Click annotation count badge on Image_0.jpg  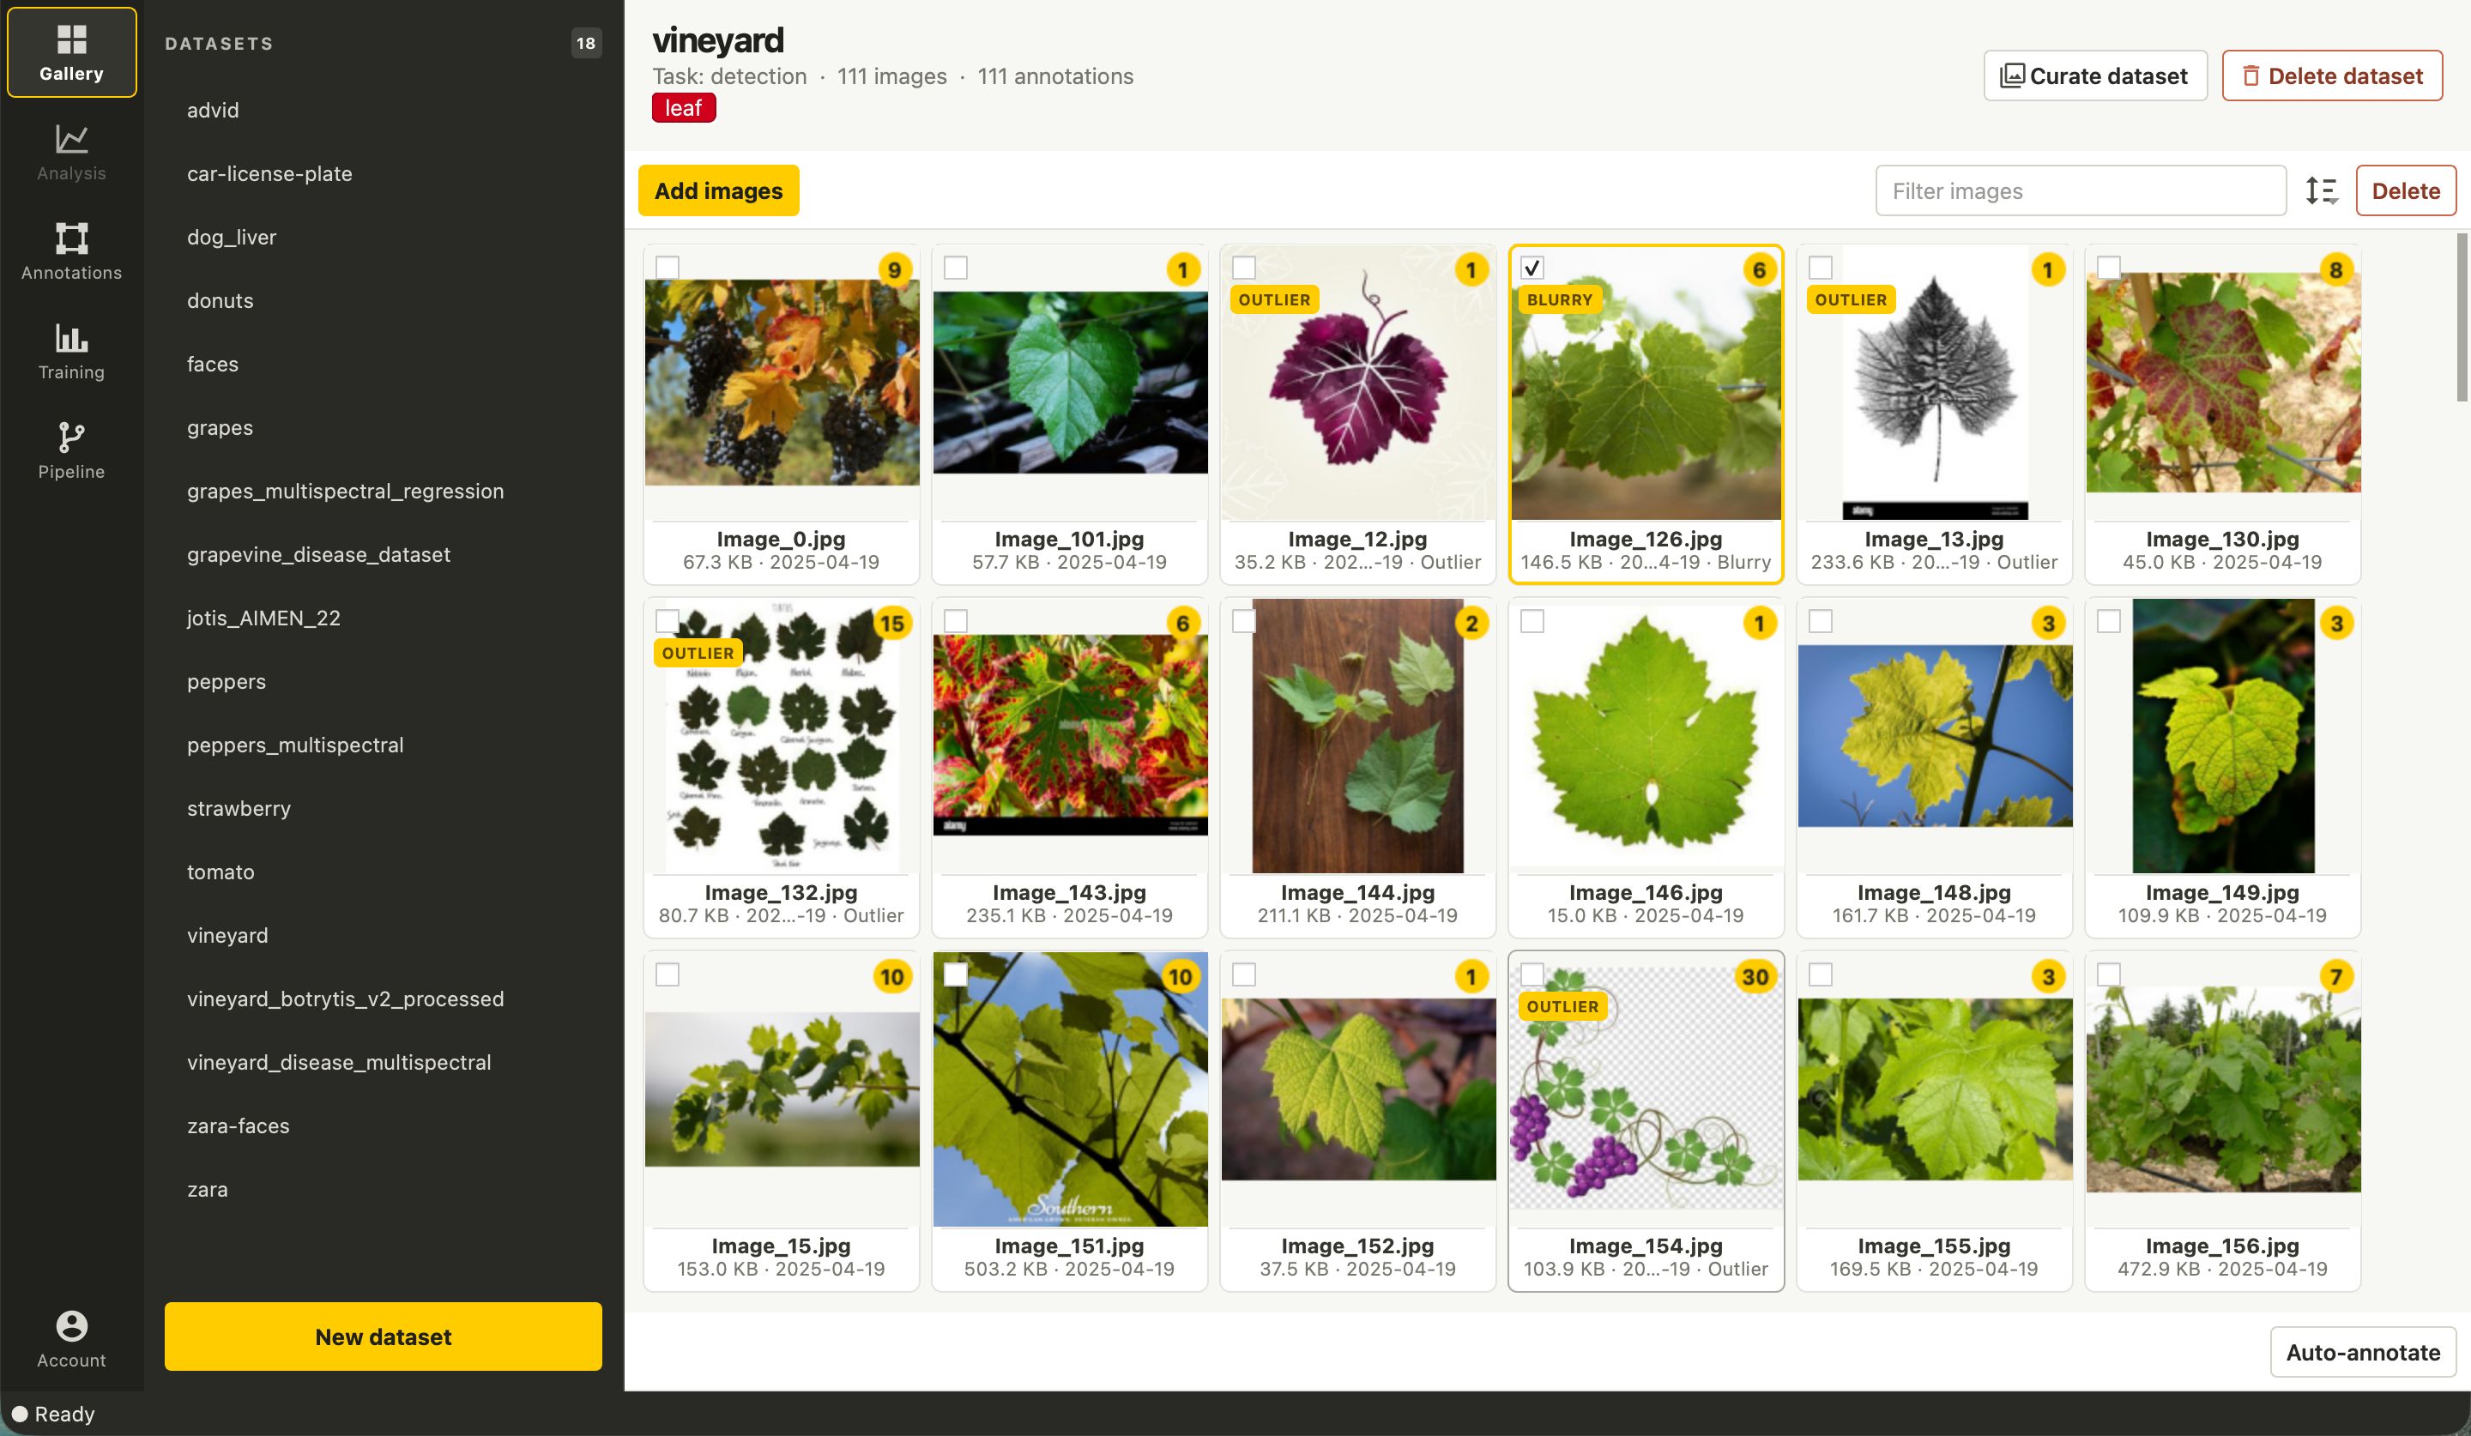click(x=894, y=269)
